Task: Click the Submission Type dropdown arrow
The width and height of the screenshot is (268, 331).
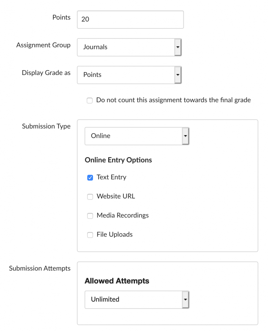Action: (186, 136)
